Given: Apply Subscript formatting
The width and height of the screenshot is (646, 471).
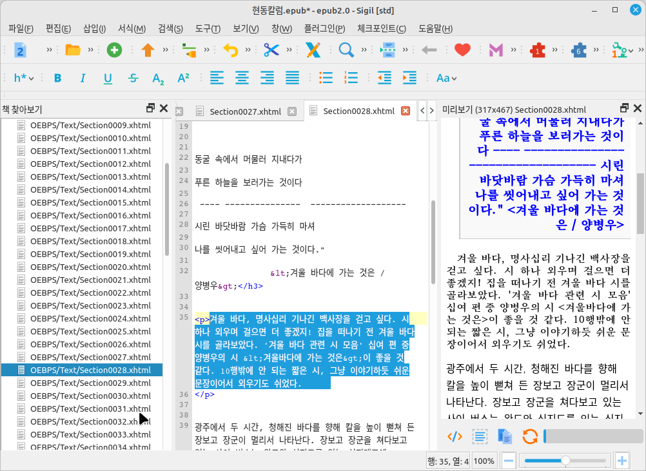Looking at the screenshot, I should [158, 78].
